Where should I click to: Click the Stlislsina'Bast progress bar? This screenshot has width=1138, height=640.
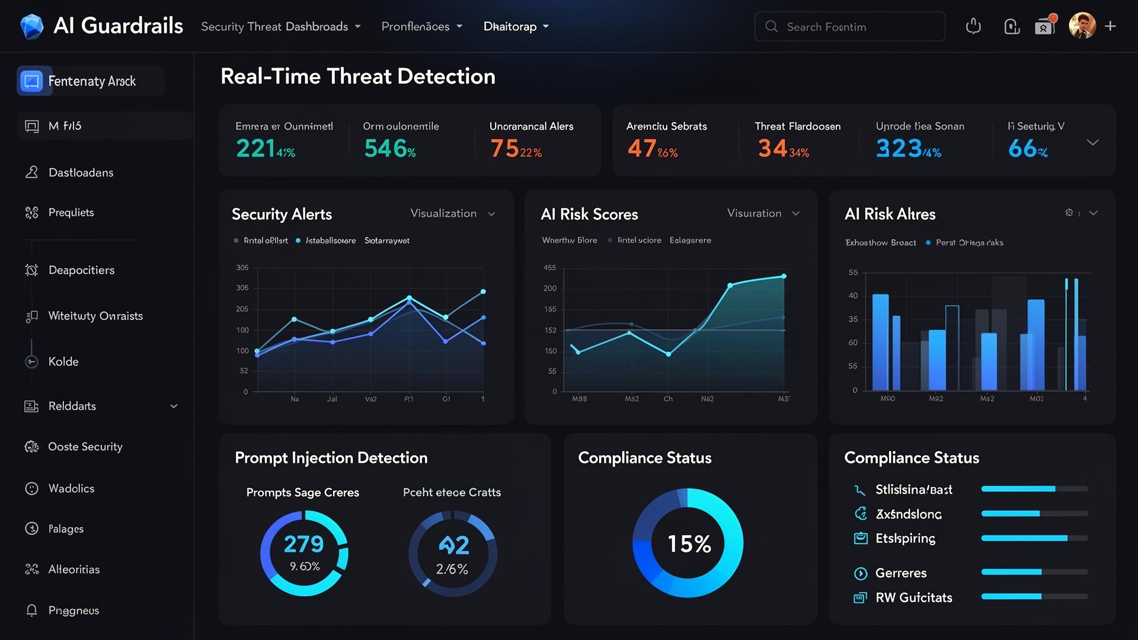pyautogui.click(x=1034, y=489)
